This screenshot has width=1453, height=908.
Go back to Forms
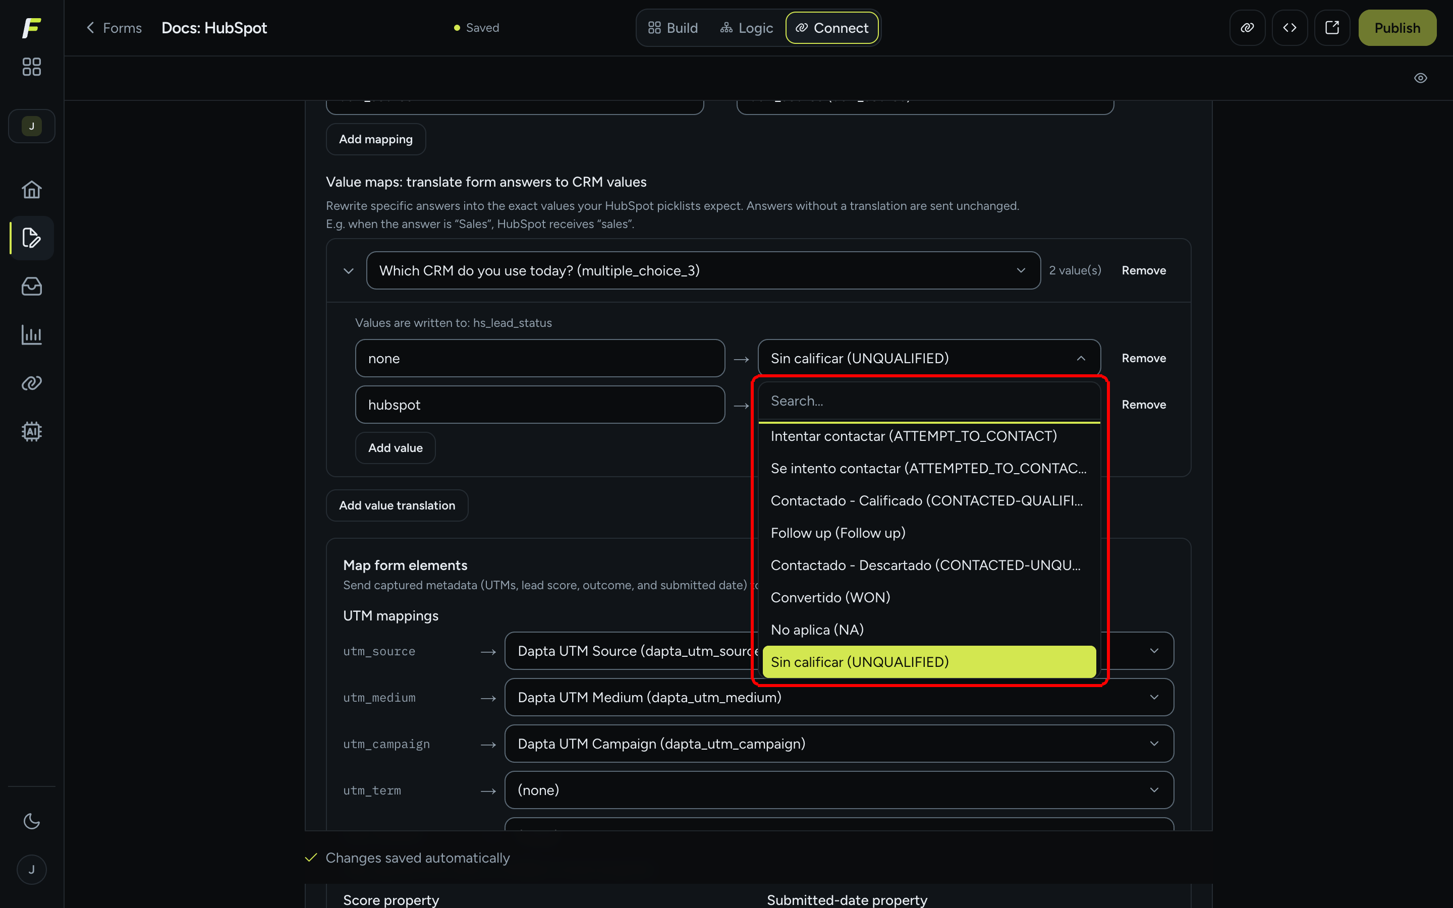114,28
